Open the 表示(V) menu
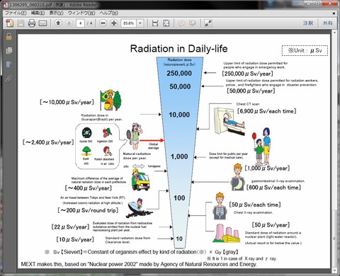The image size is (340, 276). [x=56, y=13]
